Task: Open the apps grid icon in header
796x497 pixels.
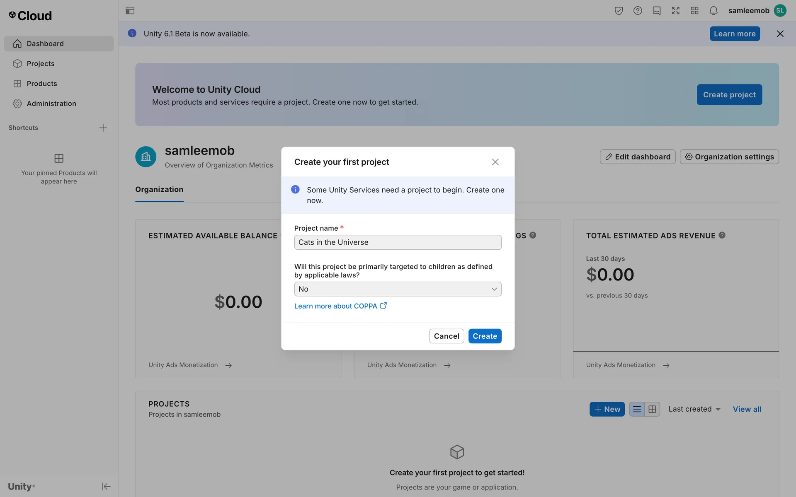Action: pyautogui.click(x=694, y=11)
